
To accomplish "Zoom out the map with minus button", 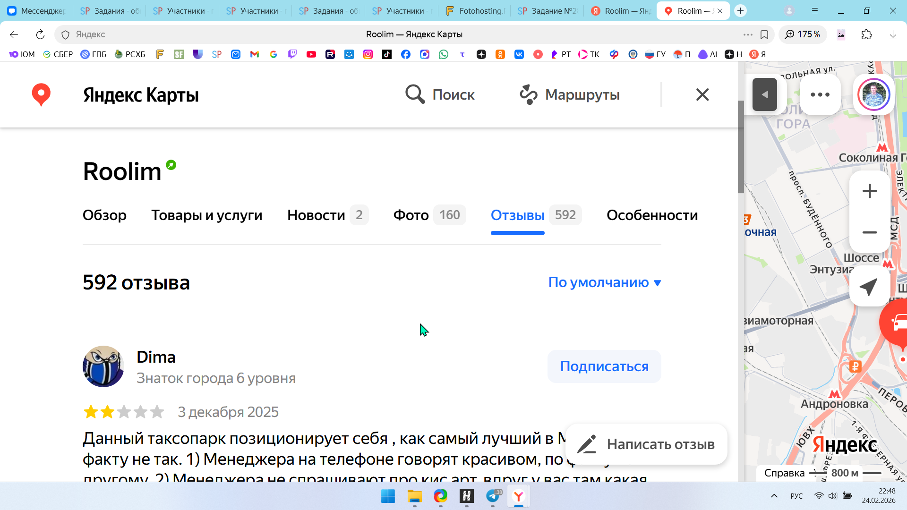I will coord(869,232).
